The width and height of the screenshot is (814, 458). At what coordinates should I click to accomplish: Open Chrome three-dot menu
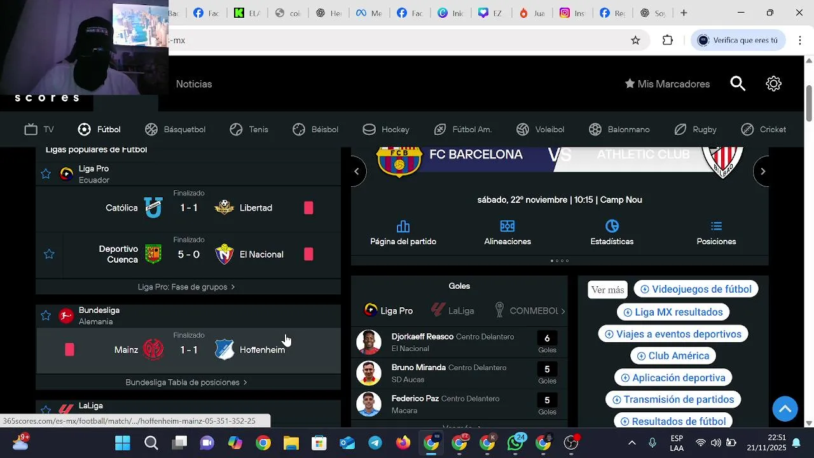(799, 40)
